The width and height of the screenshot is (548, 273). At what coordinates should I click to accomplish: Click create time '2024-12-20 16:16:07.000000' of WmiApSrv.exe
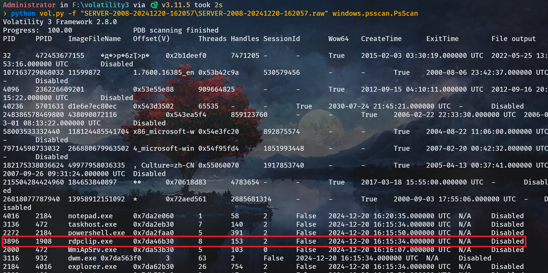coord(381,250)
